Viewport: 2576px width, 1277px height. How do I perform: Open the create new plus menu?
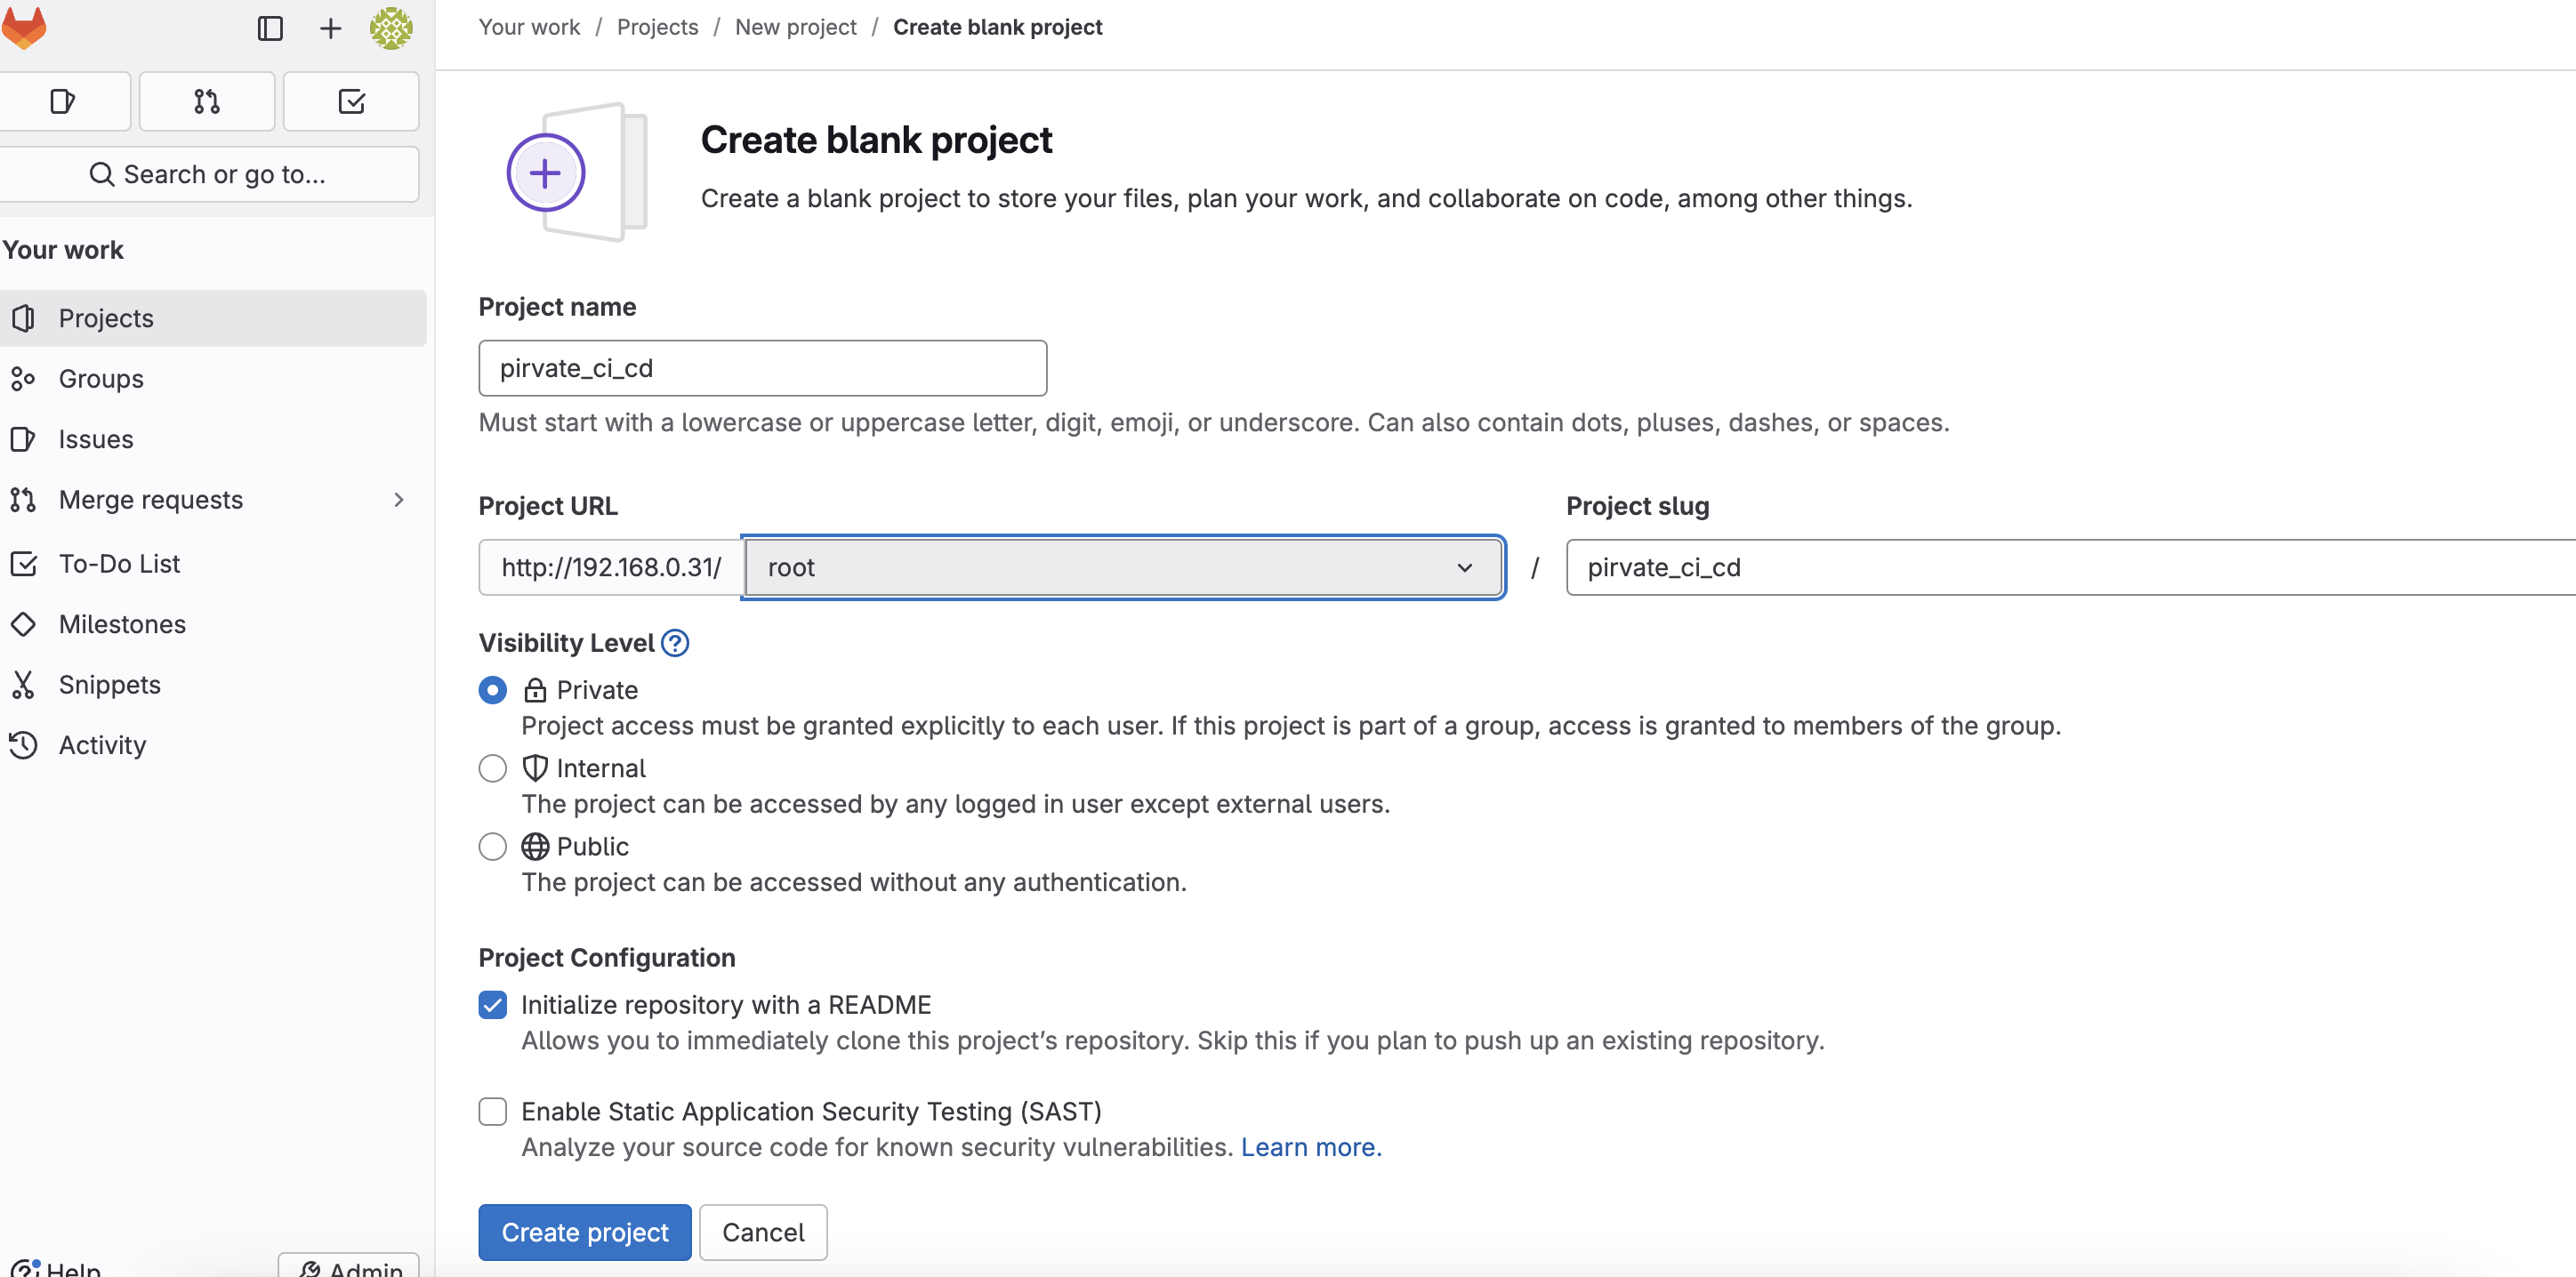point(330,28)
